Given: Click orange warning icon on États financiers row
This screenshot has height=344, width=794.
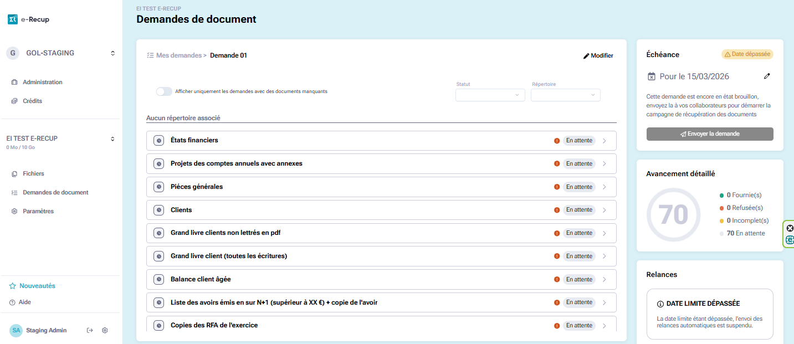Looking at the screenshot, I should (x=557, y=141).
